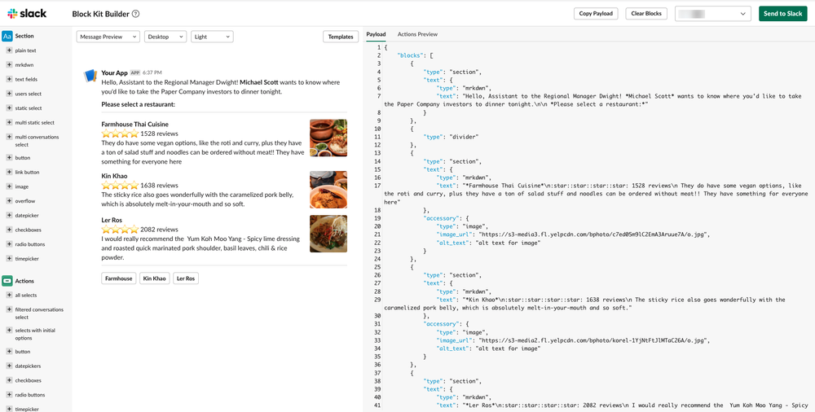The width and height of the screenshot is (815, 412).
Task: Click the Farmhouse Thai Cuisine heading
Action: click(x=135, y=125)
